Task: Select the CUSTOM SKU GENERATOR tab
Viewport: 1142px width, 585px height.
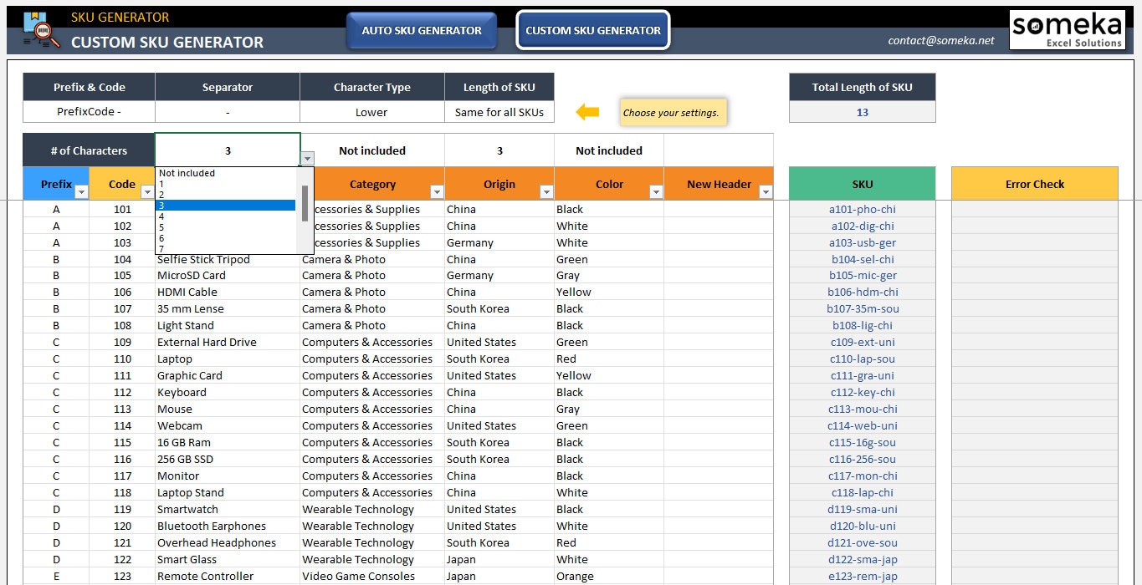Action: 592,30
